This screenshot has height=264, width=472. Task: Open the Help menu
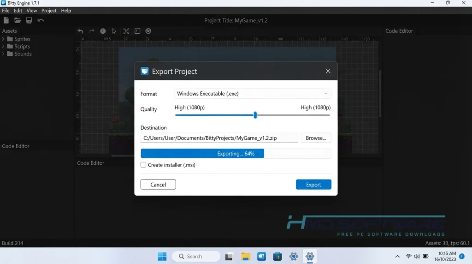click(66, 11)
